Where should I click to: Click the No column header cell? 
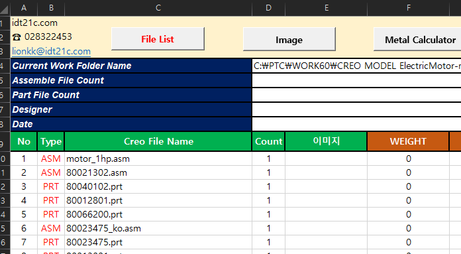(x=24, y=141)
